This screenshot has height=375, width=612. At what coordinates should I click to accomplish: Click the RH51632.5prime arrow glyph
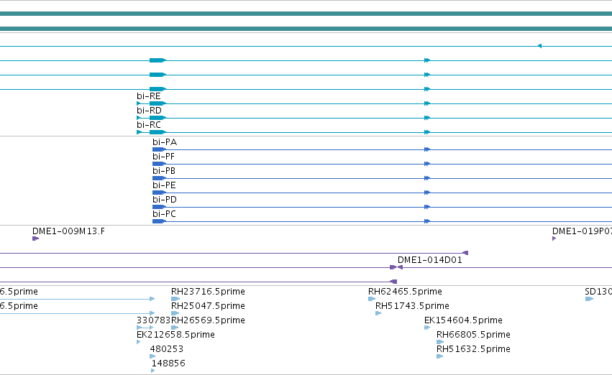coord(440,356)
